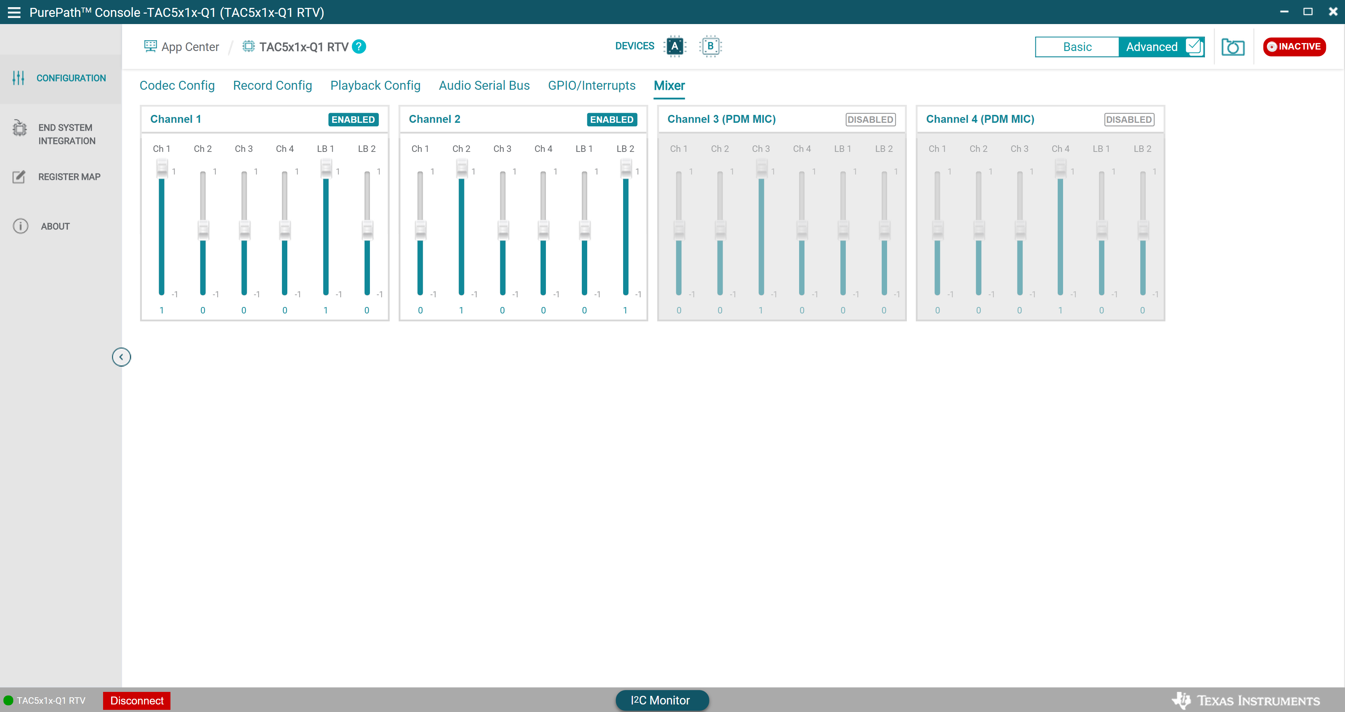Click the Register Map edit icon
The width and height of the screenshot is (1345, 712).
tap(19, 177)
